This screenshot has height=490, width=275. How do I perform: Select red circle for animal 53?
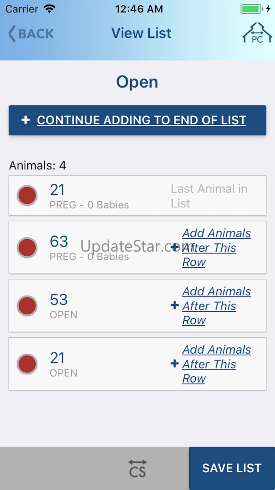coord(27,306)
